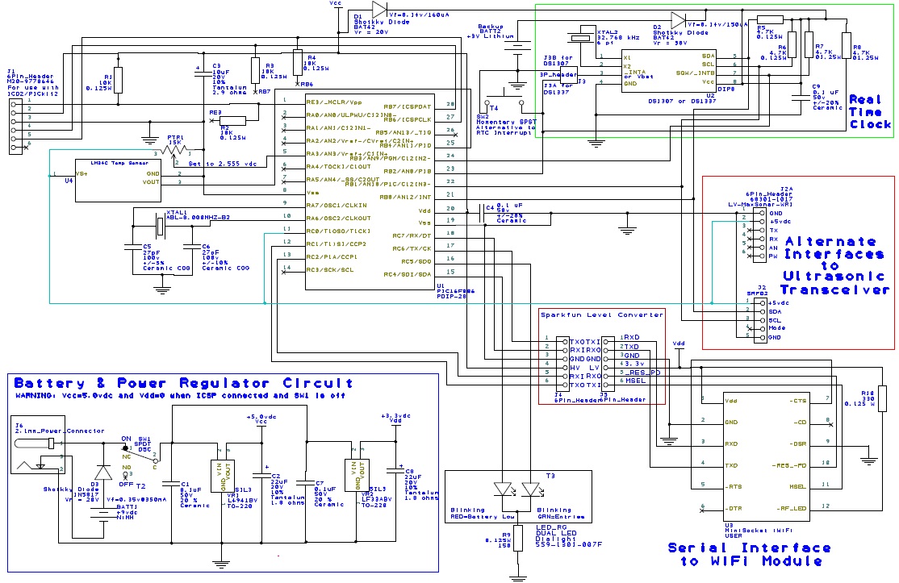Select the D3 1N5817 Schottky diode
Screen dimensions: 899x583
coord(104,470)
